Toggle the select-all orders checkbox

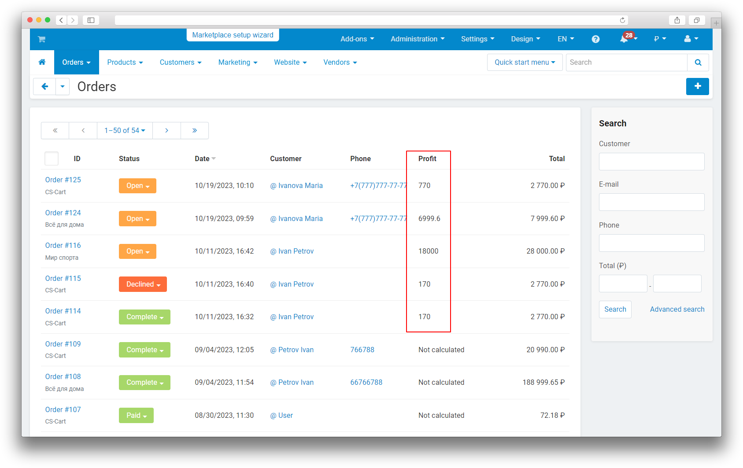(52, 158)
